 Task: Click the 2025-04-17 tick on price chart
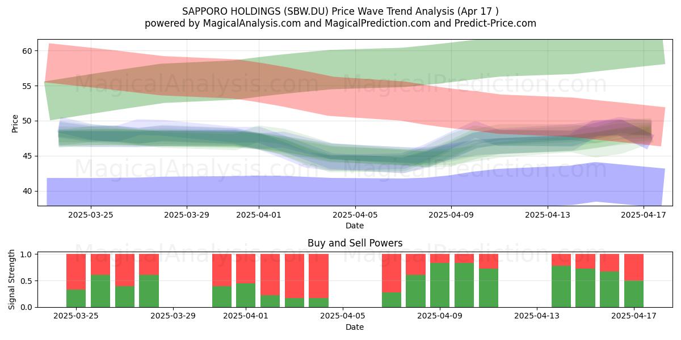(x=644, y=215)
